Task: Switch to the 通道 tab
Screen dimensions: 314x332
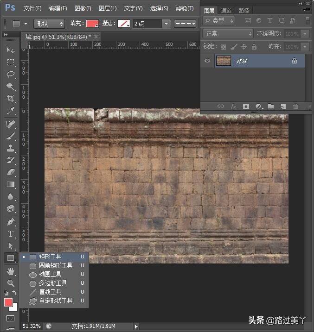Action: pyautogui.click(x=226, y=10)
